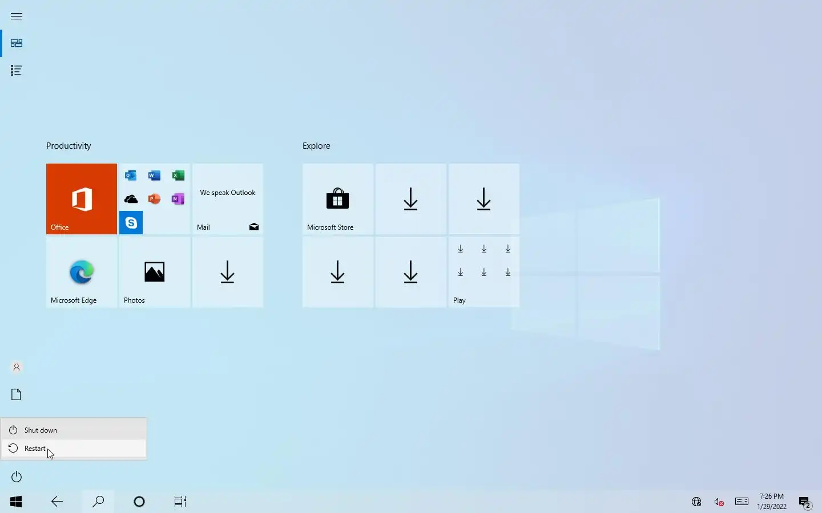
Task: Launch Outlook from the Office folder tile
Action: coord(131,176)
